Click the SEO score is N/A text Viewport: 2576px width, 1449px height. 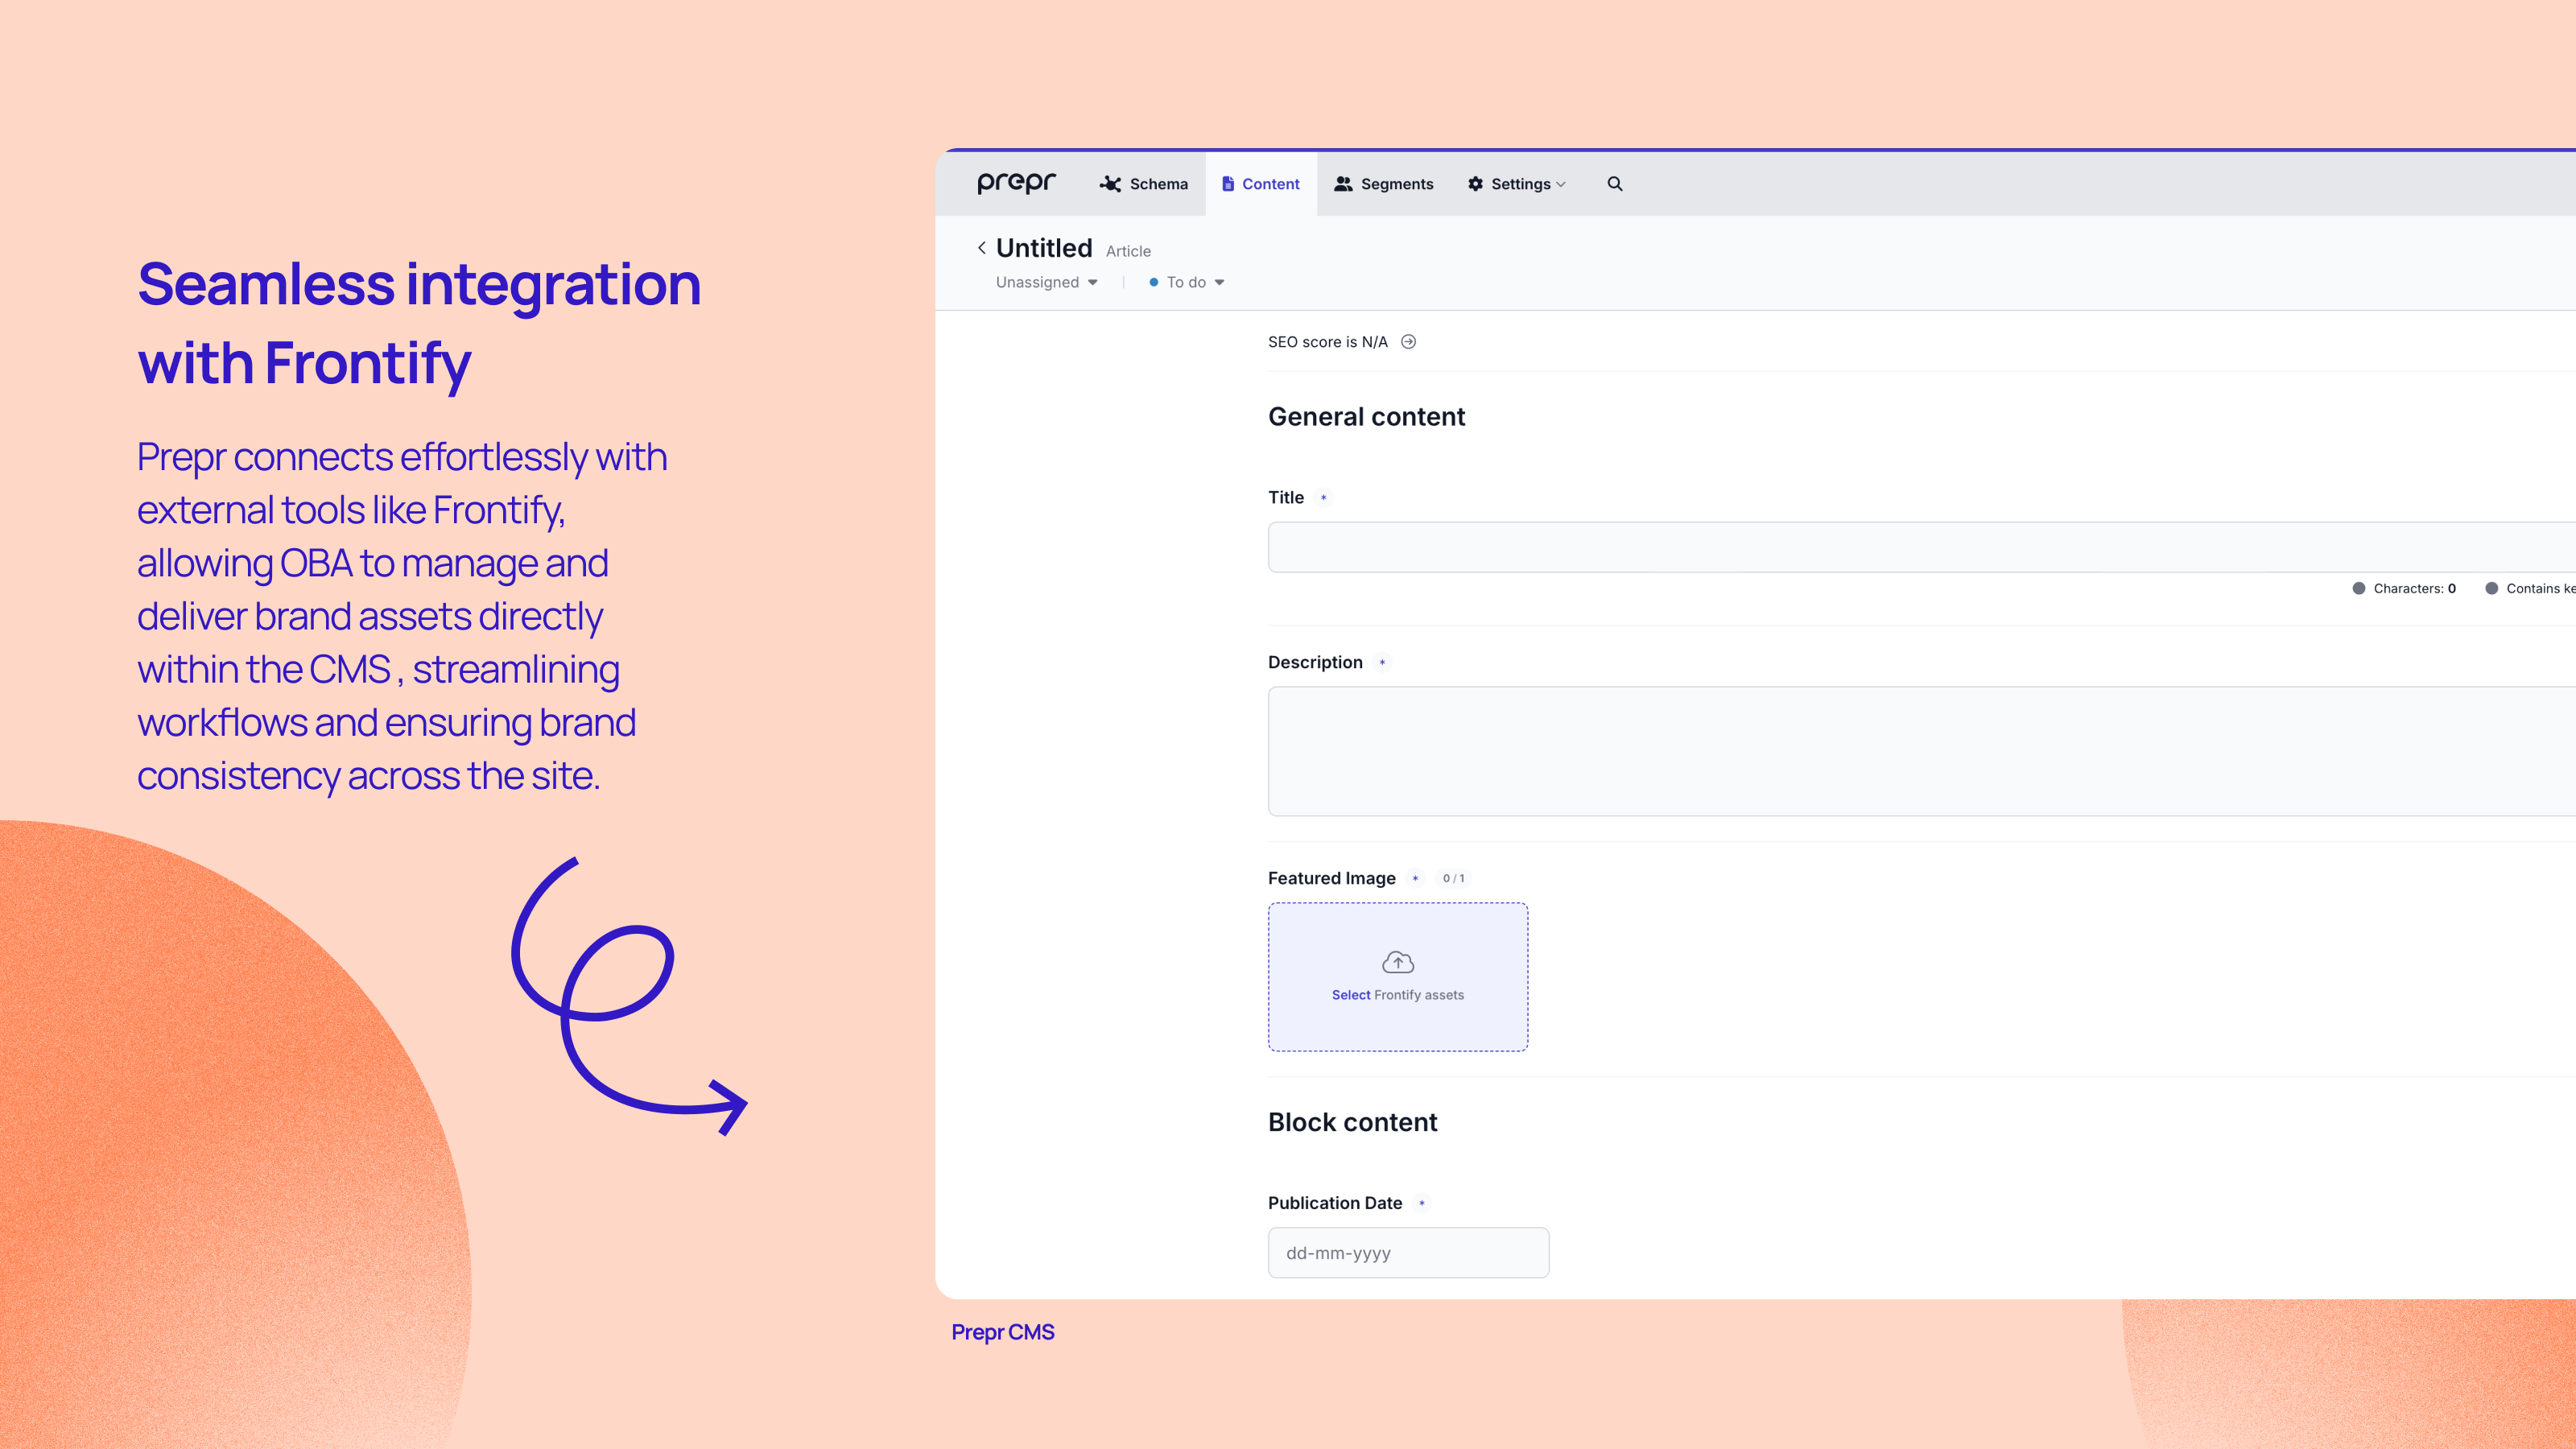[1328, 342]
